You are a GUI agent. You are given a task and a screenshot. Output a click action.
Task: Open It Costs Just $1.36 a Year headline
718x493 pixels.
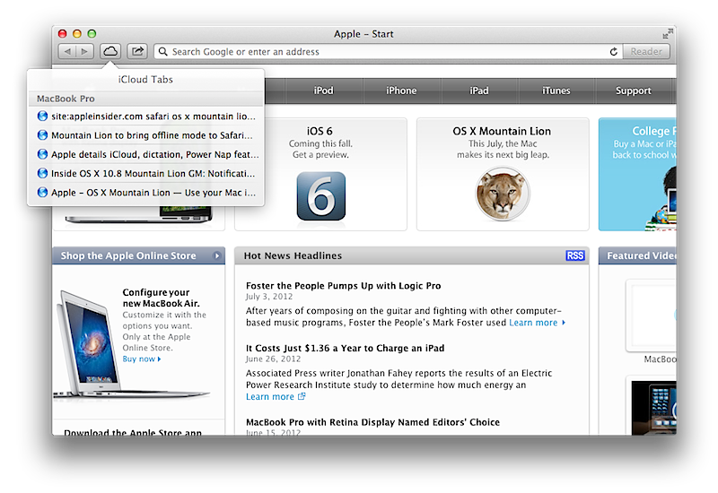[345, 348]
